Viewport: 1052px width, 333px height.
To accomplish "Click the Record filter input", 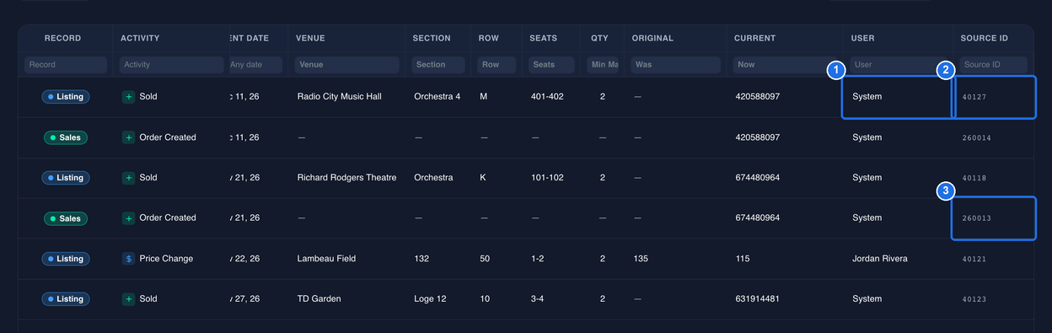I will (66, 65).
